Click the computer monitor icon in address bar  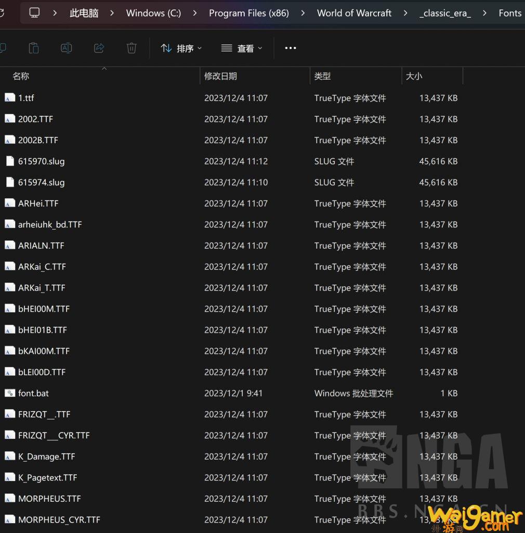tap(34, 13)
